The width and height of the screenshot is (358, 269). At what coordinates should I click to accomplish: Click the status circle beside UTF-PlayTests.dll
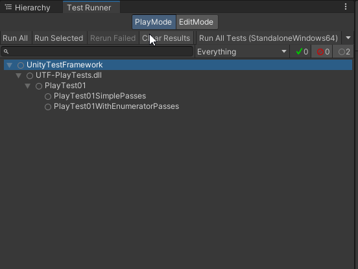pyautogui.click(x=30, y=76)
